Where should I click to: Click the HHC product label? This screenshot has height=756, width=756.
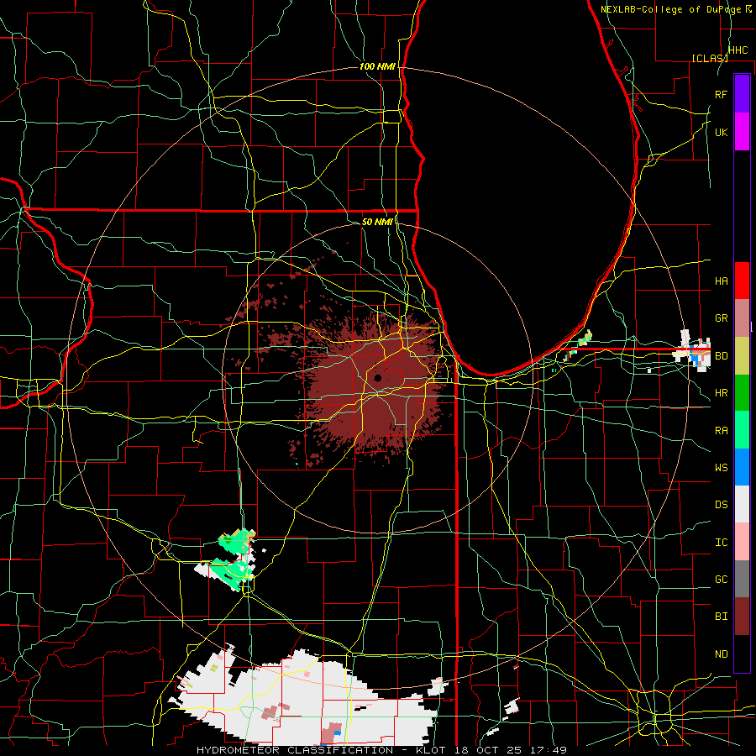[x=738, y=50]
